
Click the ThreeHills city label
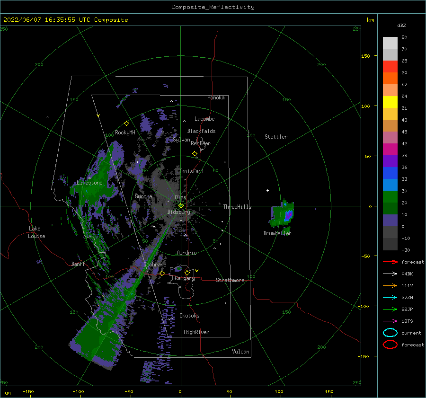tap(237, 207)
